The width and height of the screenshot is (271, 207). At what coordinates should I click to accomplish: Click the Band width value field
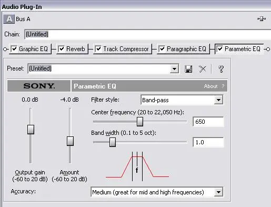(x=208, y=142)
